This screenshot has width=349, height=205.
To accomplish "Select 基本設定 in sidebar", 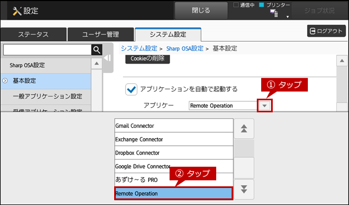I will pos(46,81).
